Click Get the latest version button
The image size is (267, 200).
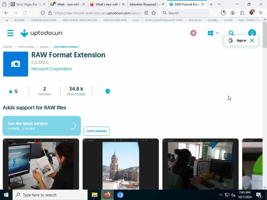[42, 126]
